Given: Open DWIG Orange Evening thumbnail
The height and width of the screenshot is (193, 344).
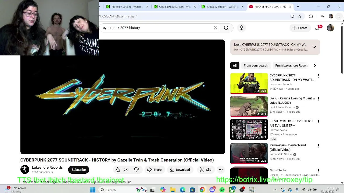Looking at the screenshot, I should click(249, 106).
